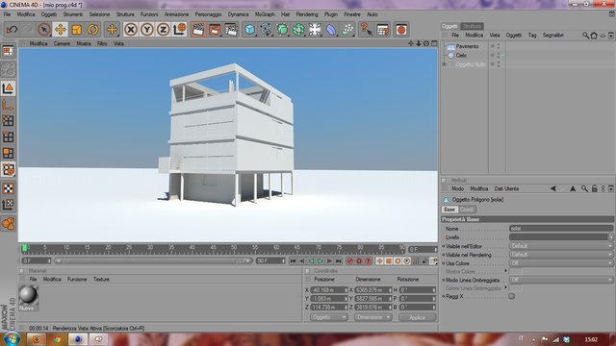This screenshot has width=616, height=346.
Task: Toggle Z axis lock
Action: click(163, 30)
